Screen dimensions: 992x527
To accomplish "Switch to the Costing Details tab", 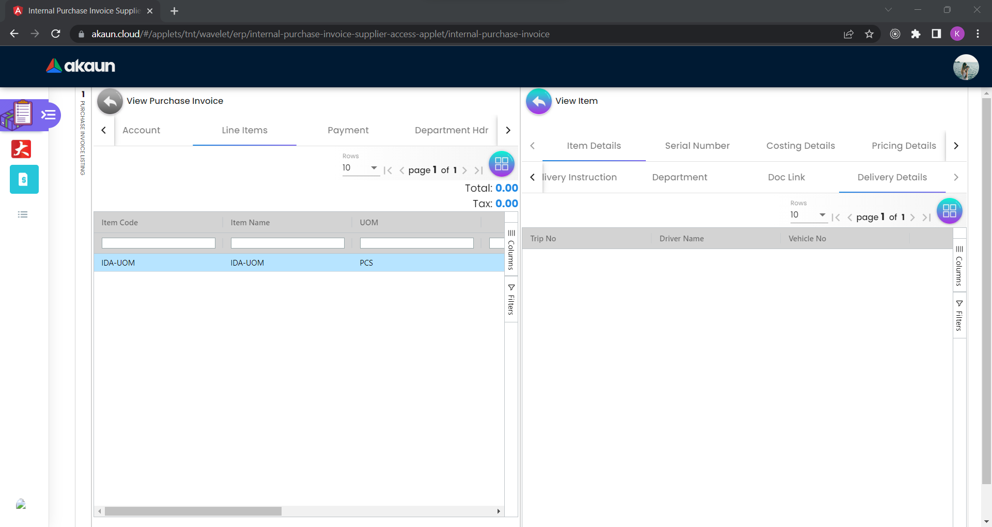I will [800, 146].
